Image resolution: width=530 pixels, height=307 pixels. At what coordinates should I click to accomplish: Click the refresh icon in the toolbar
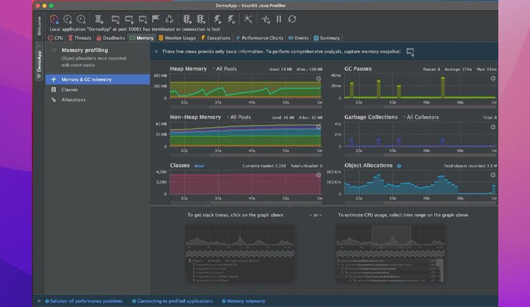point(292,20)
